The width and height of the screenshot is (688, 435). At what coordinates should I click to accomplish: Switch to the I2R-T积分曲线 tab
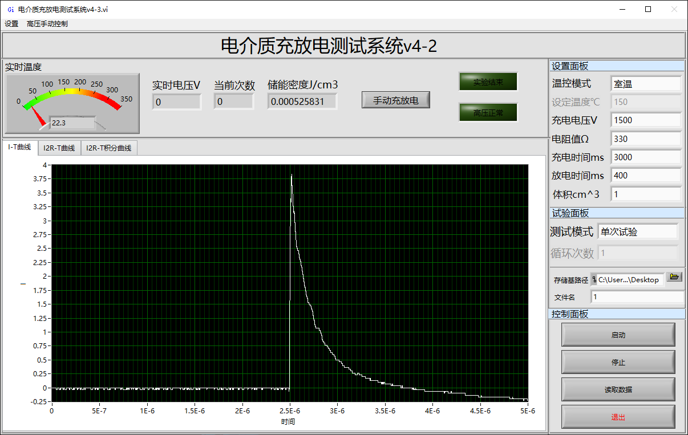108,148
